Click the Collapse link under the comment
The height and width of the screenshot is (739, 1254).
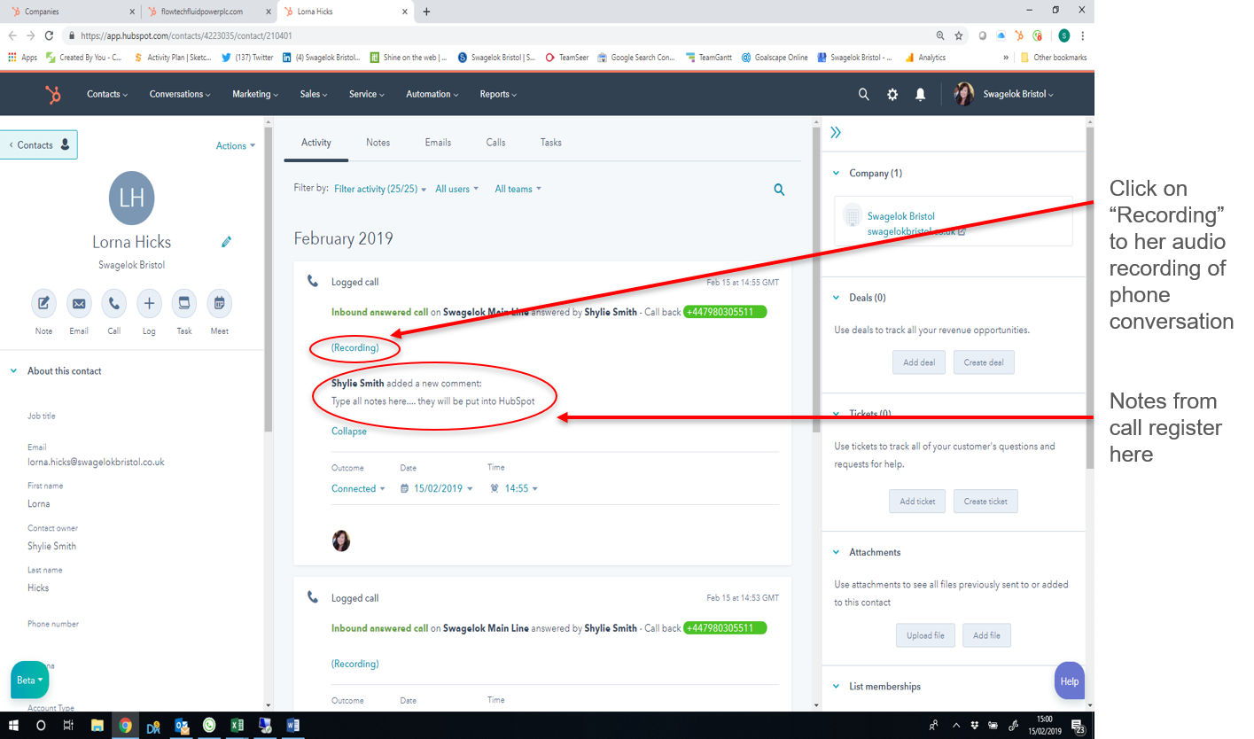point(349,432)
